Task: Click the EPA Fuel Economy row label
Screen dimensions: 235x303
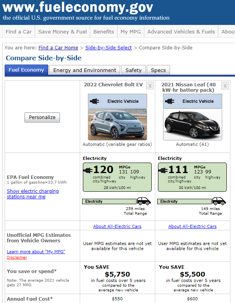Action: click(x=30, y=177)
